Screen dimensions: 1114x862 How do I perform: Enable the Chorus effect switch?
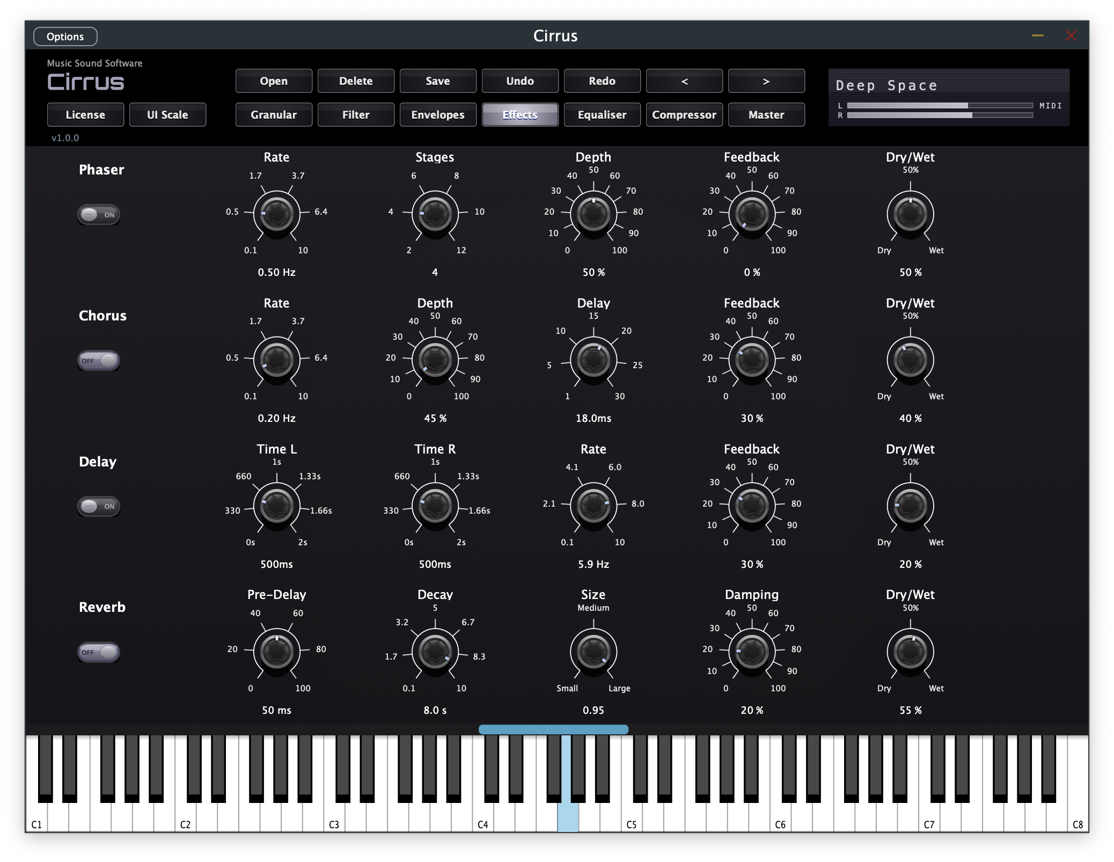click(99, 361)
